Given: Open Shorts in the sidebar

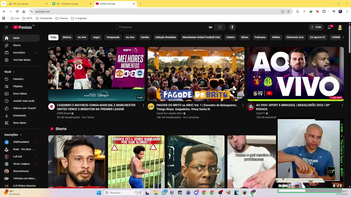Looking at the screenshot, I should click(x=21, y=45).
